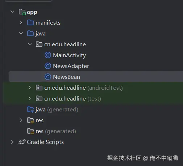Click the (test) package icon
This screenshot has width=183, height=166.
click(x=39, y=98)
